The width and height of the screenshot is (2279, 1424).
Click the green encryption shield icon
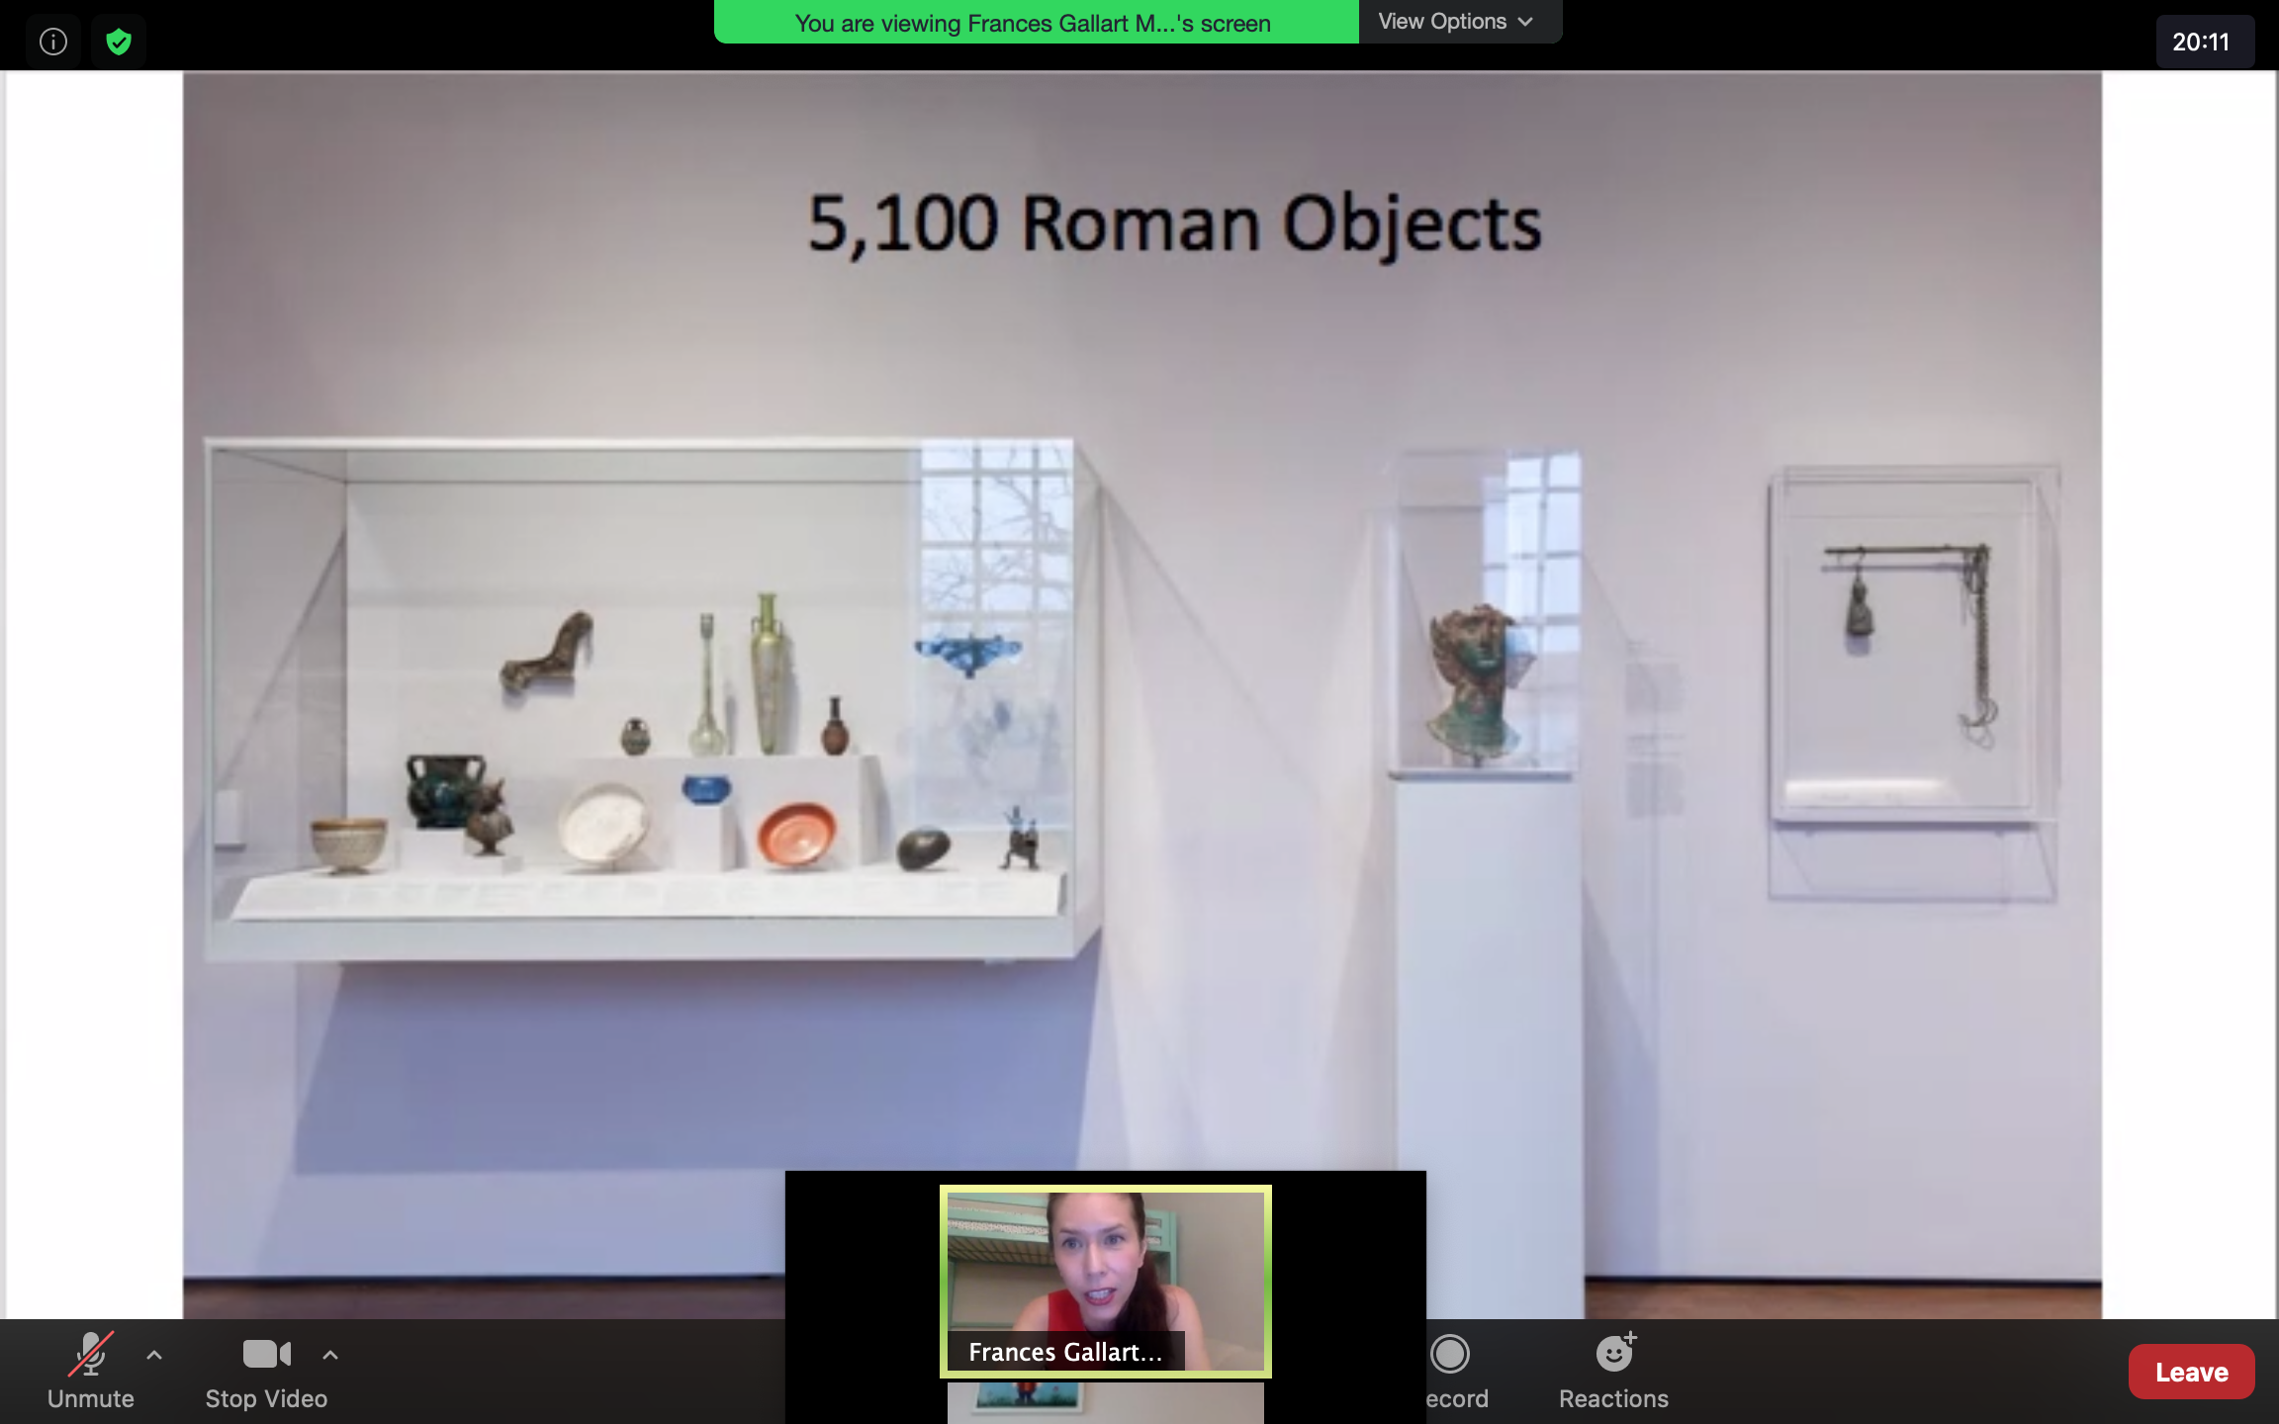point(119,42)
